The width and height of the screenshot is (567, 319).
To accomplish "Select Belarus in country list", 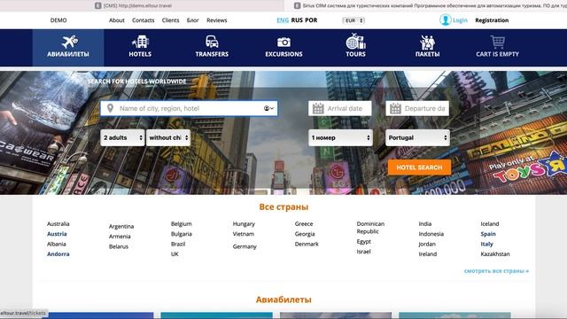I will [x=119, y=246].
